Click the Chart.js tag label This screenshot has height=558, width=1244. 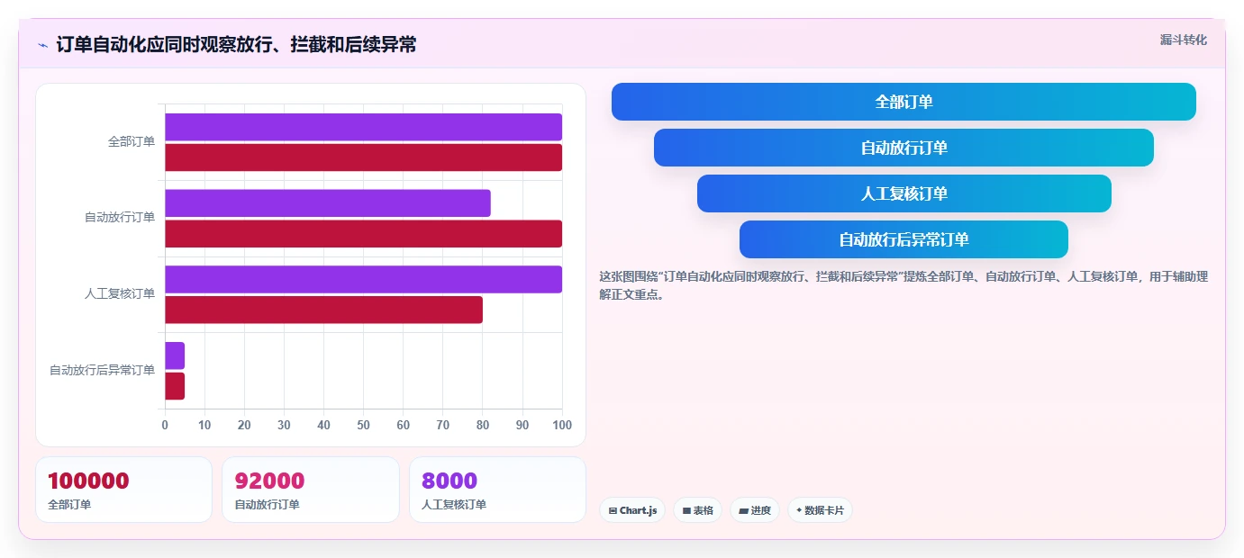pos(639,510)
